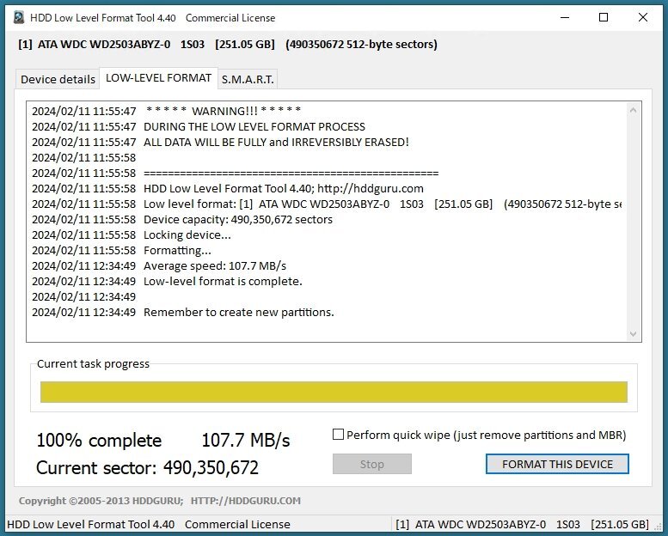668x536 pixels.
Task: Click the HDD app icon in title bar
Action: (18, 17)
